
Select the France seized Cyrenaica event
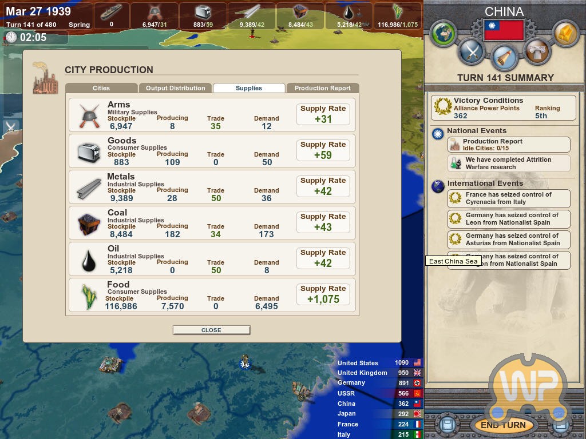508,198
